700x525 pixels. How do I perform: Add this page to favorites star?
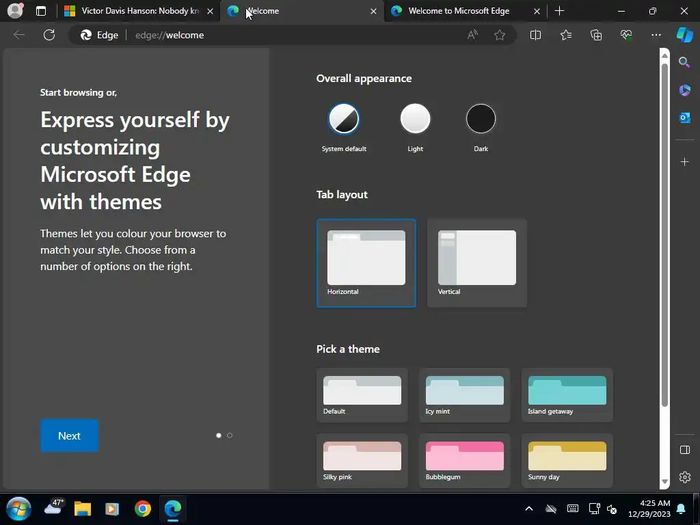pos(500,35)
